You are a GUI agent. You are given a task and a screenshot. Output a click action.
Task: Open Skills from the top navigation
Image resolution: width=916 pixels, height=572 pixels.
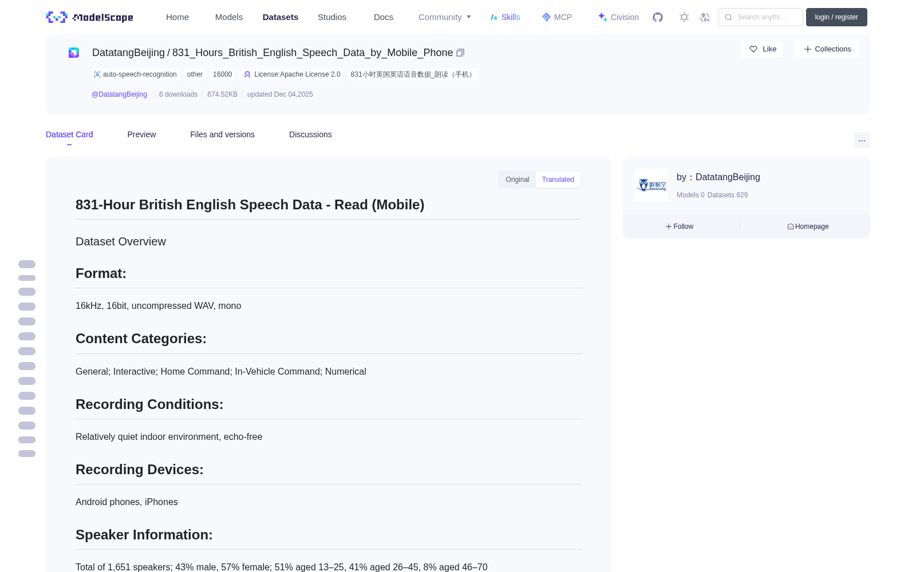[x=506, y=17]
